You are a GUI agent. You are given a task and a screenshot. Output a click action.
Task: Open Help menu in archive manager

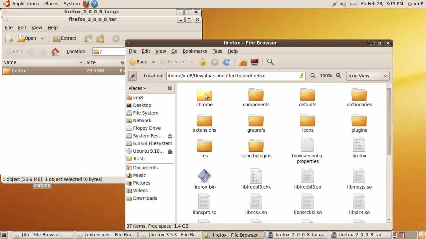pos(53,28)
